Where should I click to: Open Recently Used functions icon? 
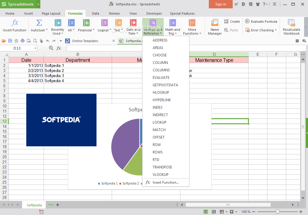(x=58, y=23)
